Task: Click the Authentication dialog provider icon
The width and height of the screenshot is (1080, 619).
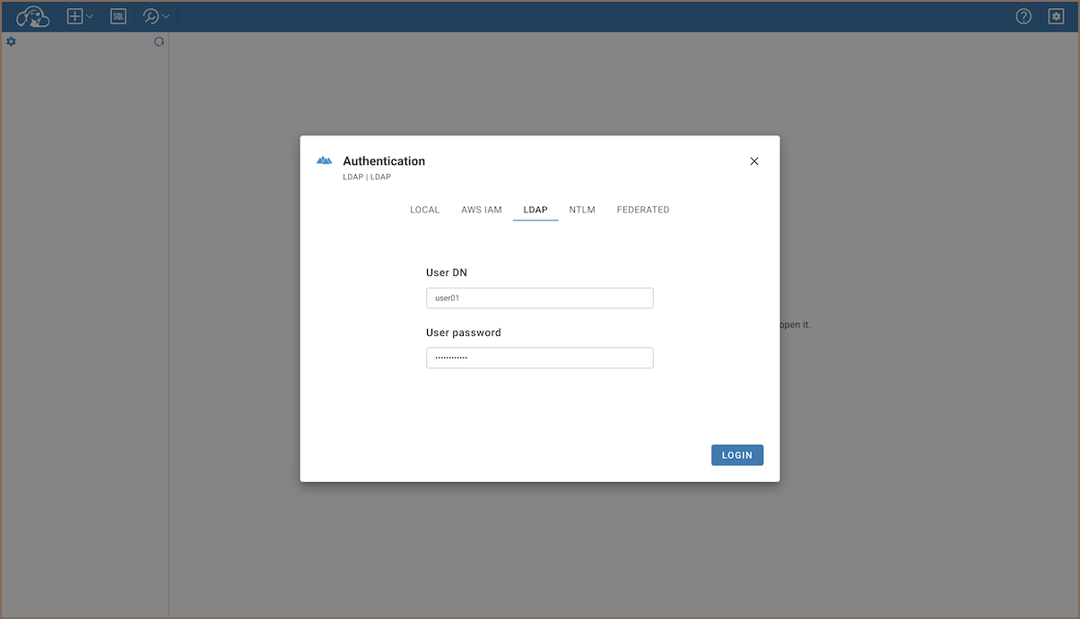Action: [325, 161]
